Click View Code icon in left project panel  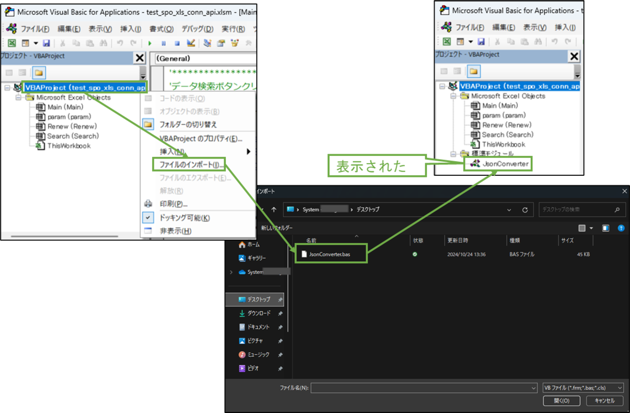(x=8, y=72)
